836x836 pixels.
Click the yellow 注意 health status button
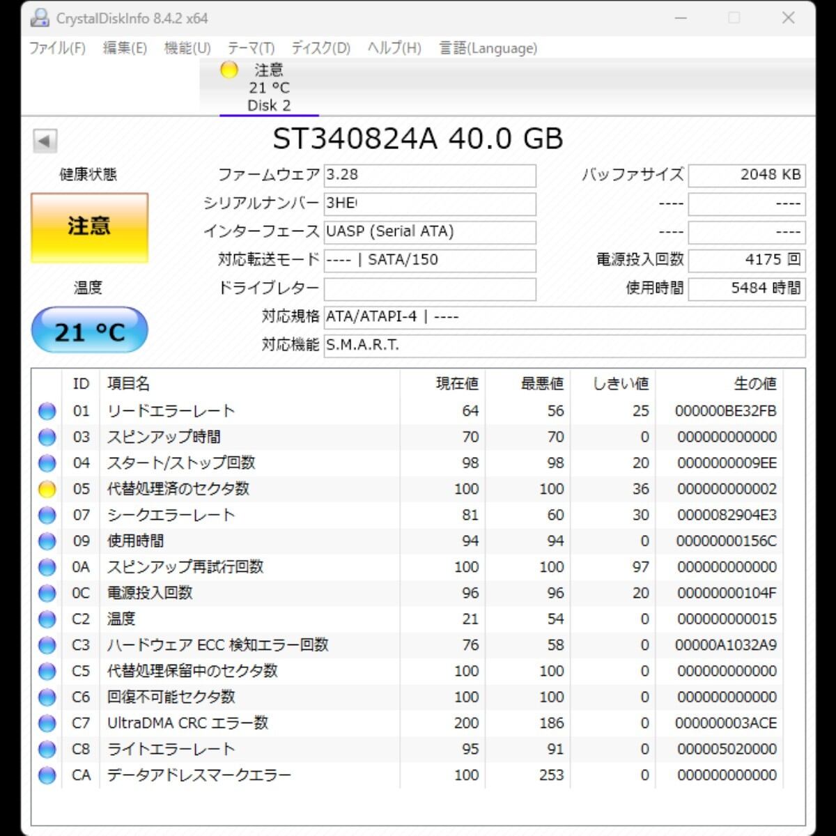point(89,227)
